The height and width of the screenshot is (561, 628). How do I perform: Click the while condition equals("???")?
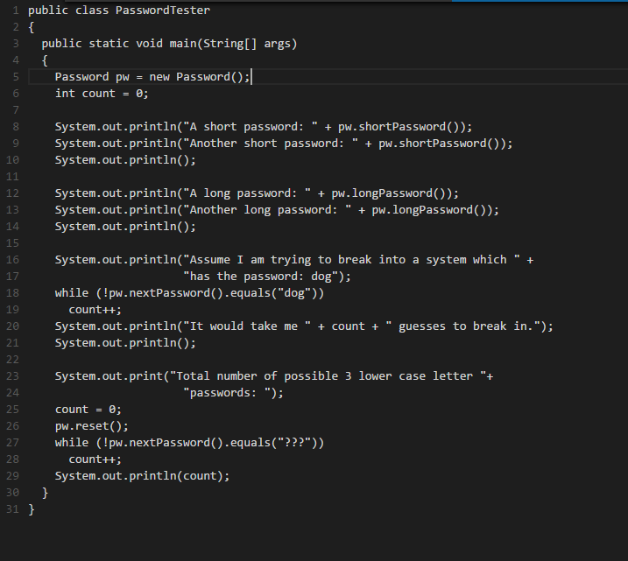pyautogui.click(x=274, y=443)
